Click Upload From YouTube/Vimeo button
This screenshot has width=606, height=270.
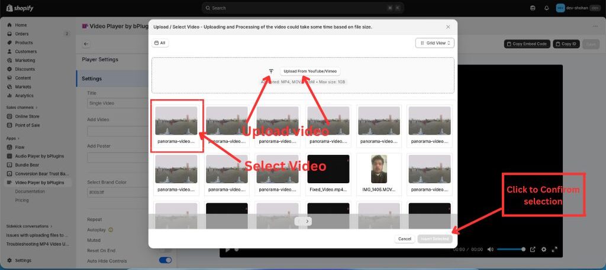[310, 71]
